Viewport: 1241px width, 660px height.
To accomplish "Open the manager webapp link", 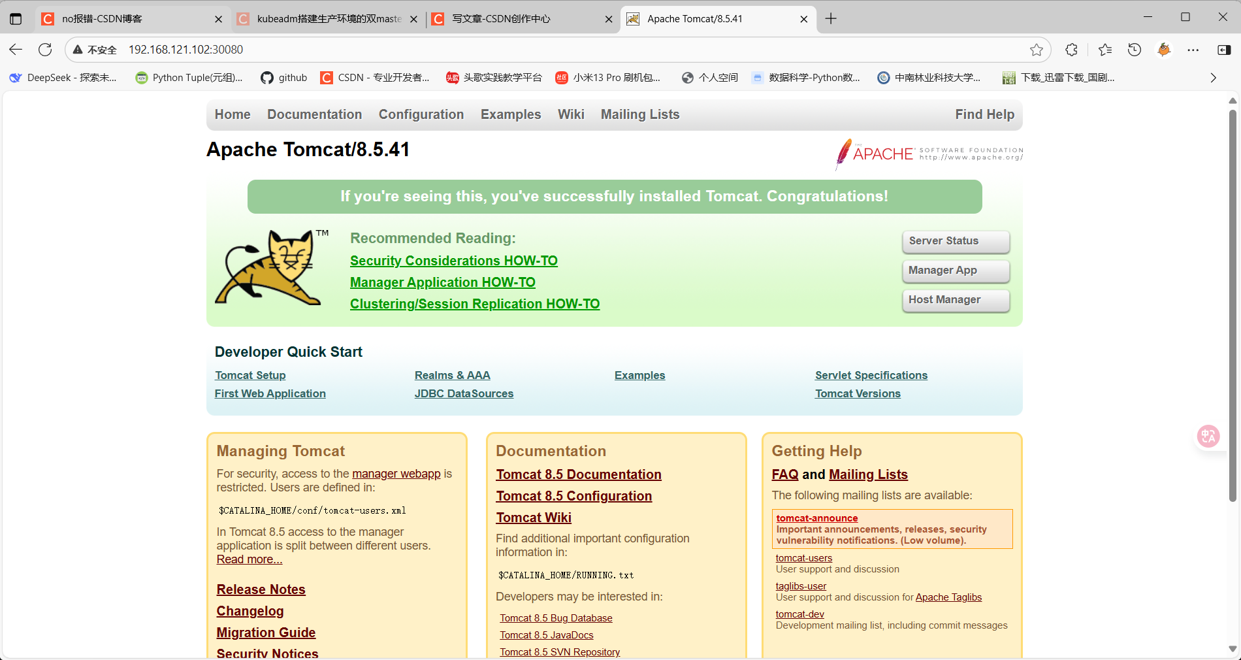I will coord(396,474).
